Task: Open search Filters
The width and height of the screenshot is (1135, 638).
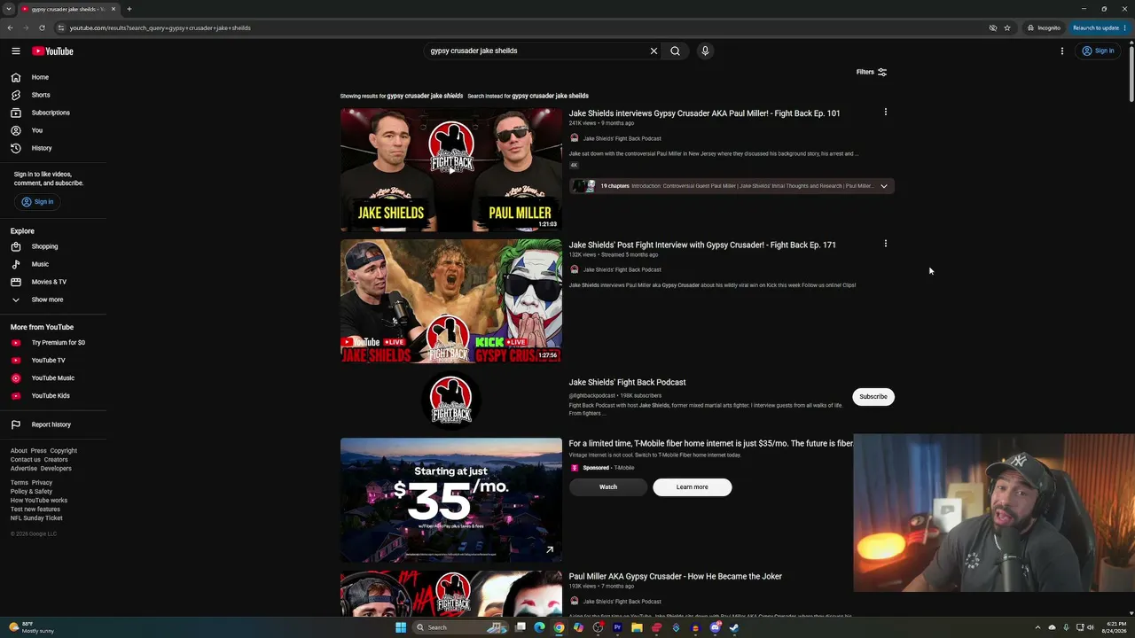Action: [x=871, y=72]
